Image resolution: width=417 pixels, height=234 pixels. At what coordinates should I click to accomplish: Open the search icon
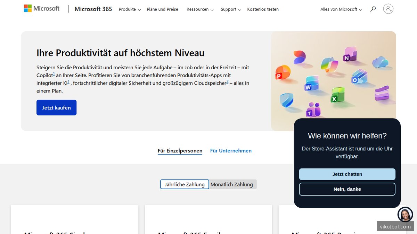pyautogui.click(x=373, y=9)
